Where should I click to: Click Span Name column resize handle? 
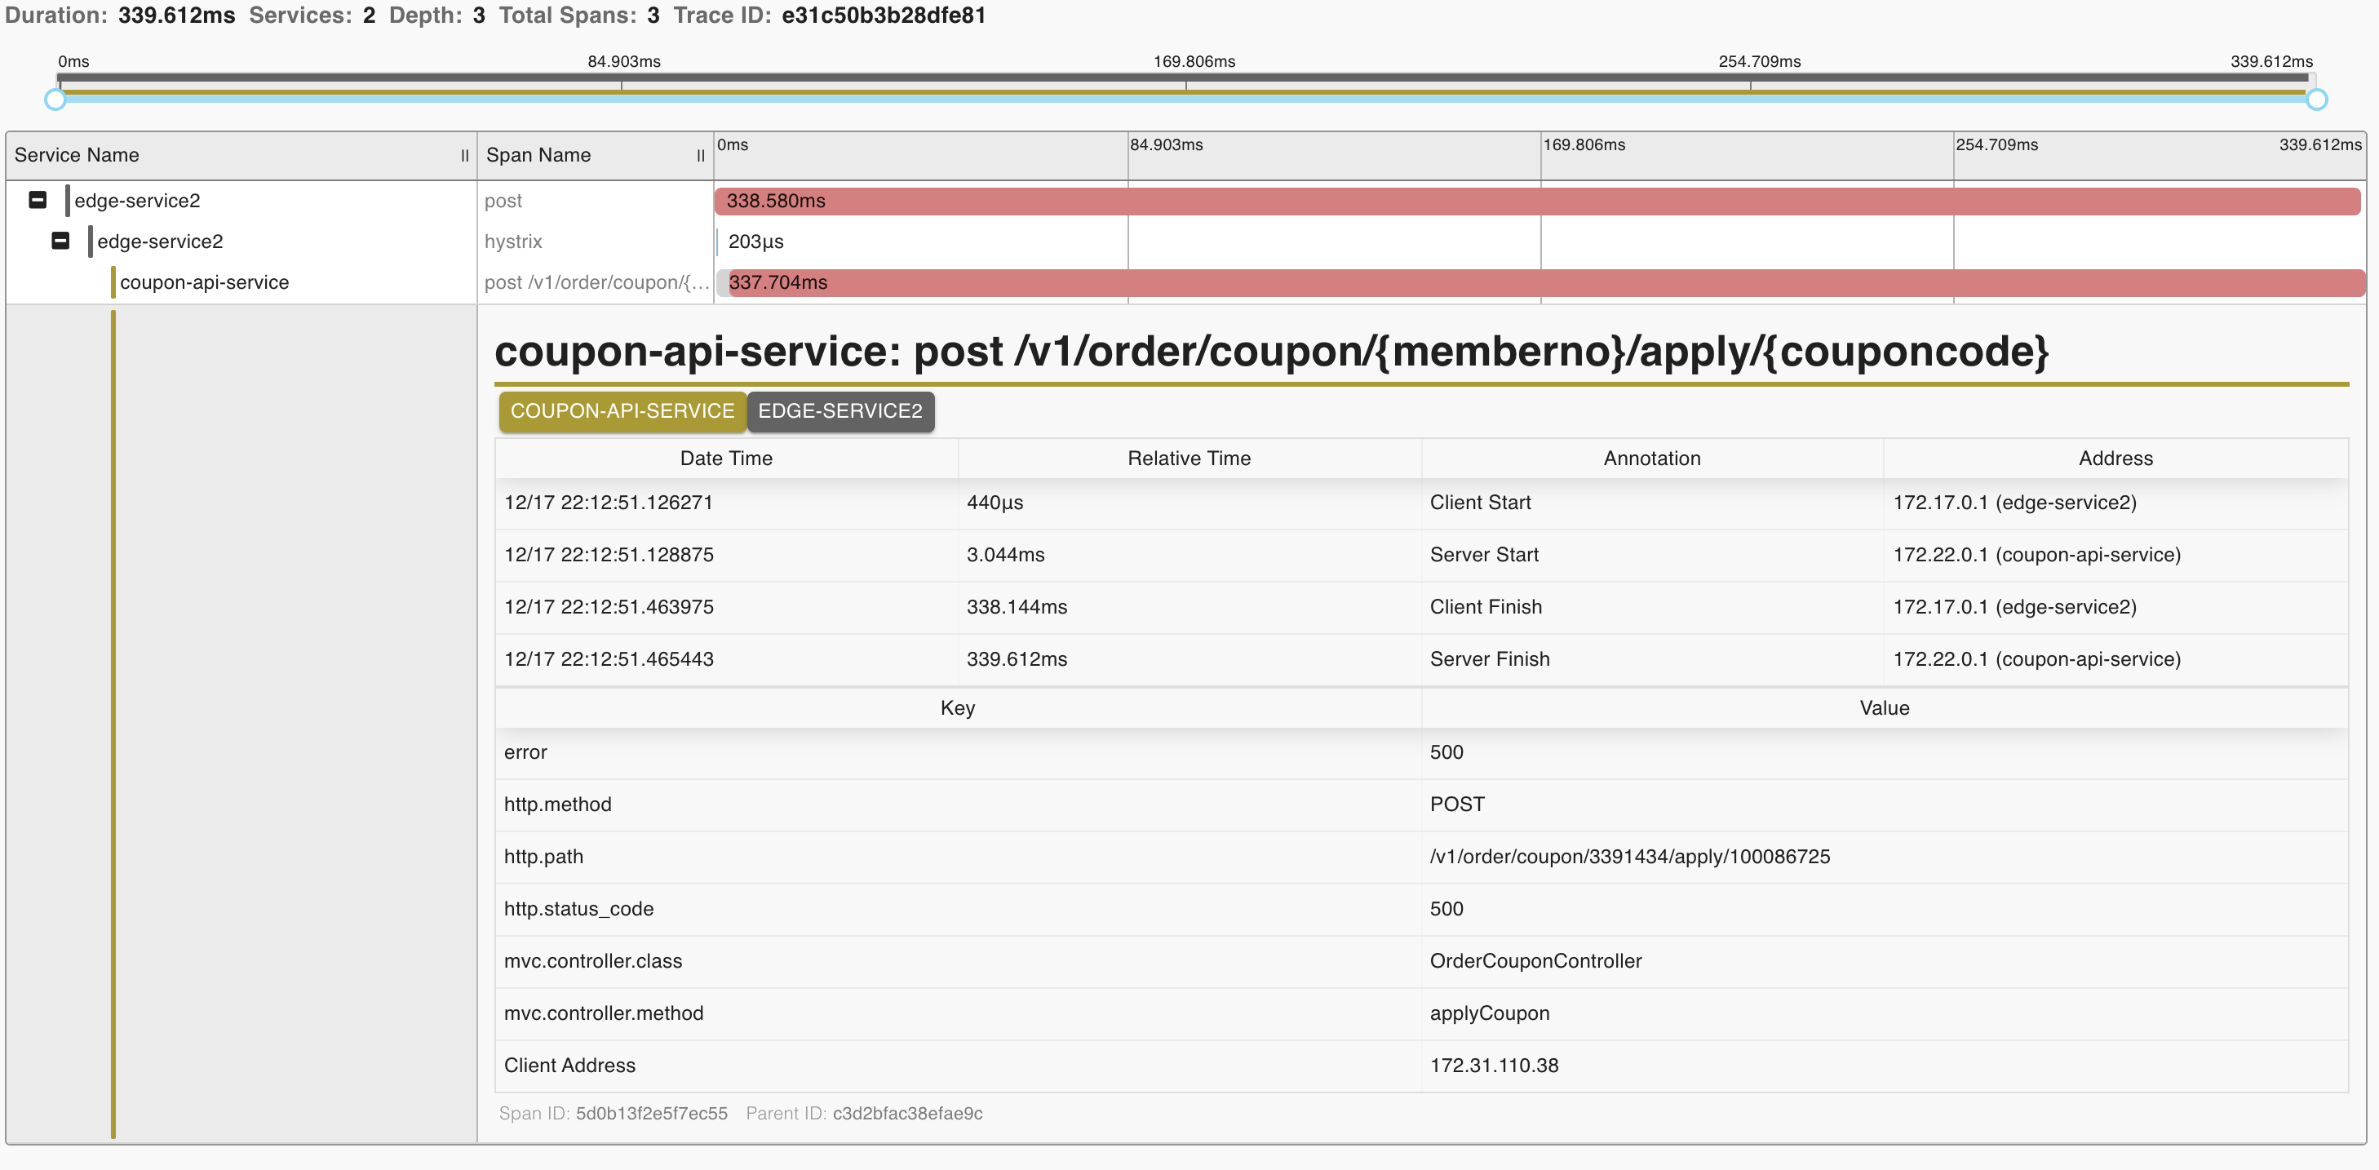[x=700, y=156]
